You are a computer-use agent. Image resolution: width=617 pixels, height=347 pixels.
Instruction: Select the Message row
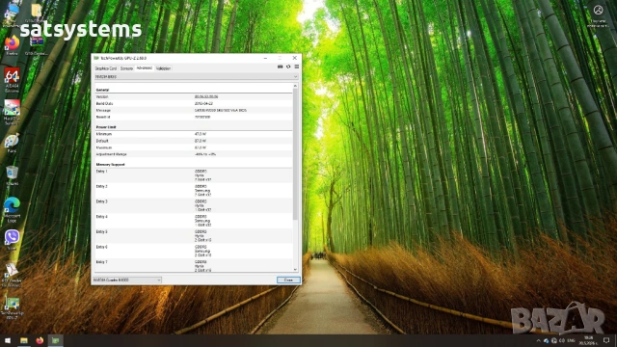coord(194,111)
